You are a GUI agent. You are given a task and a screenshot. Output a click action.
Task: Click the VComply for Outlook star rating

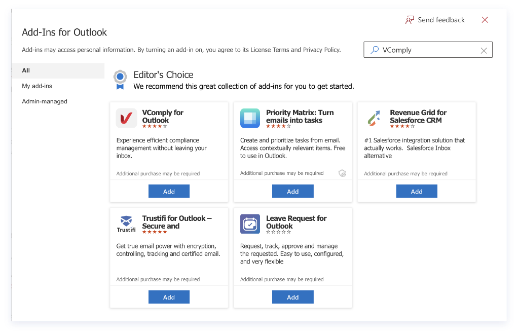(x=155, y=126)
